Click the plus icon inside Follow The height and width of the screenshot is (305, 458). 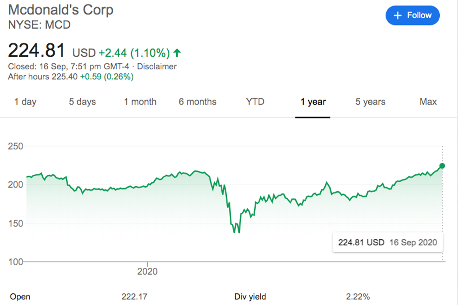[398, 16]
